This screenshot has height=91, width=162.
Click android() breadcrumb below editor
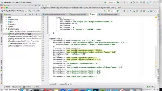pyautogui.click(x=53, y=84)
